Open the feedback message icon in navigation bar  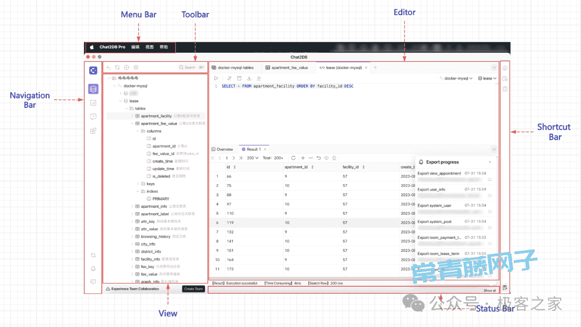coord(93,281)
